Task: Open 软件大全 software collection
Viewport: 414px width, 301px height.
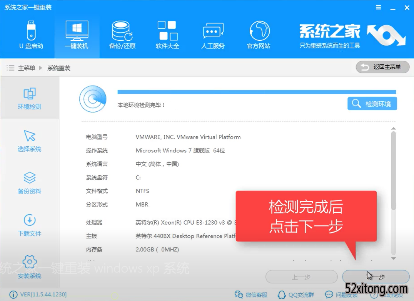Action: 168,35
